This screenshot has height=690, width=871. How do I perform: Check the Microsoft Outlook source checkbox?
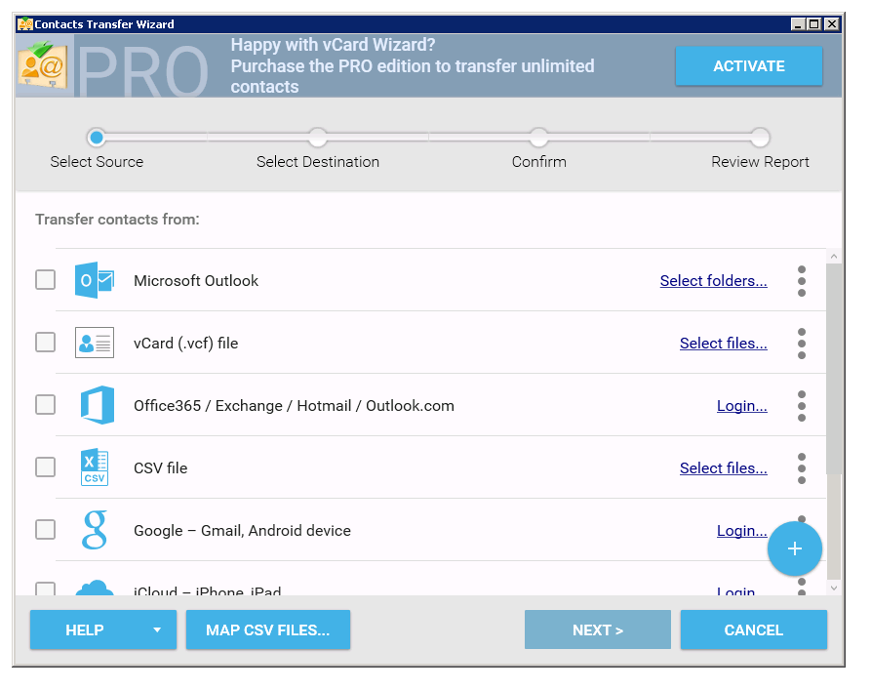coord(45,280)
